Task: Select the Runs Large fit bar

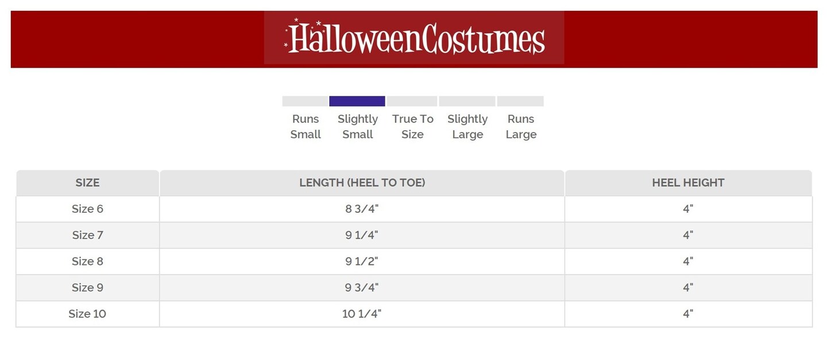Action: click(520, 102)
